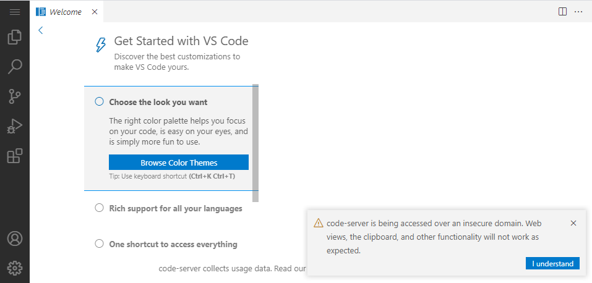Mark Choose the look you want step
This screenshot has width=592, height=283.
(100, 101)
